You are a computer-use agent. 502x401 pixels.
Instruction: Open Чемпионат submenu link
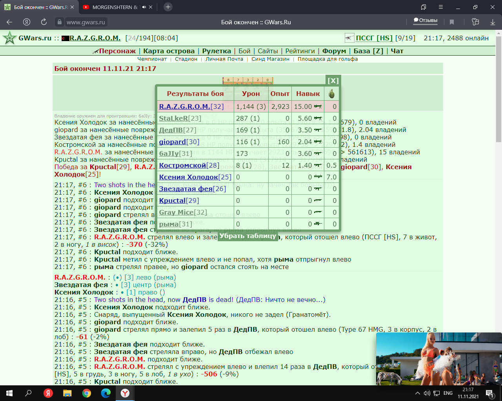coord(152,59)
